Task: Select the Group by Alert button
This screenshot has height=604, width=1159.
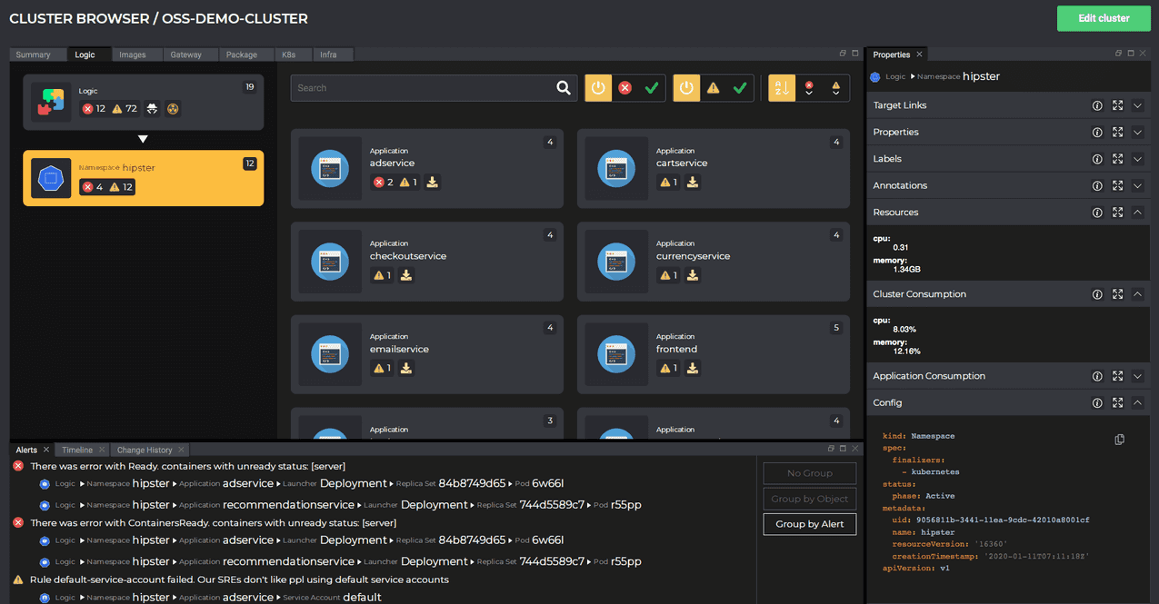Action: click(x=809, y=523)
